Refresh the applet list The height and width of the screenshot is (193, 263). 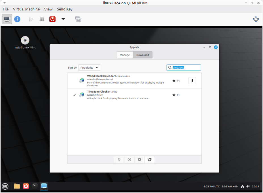[150, 160]
